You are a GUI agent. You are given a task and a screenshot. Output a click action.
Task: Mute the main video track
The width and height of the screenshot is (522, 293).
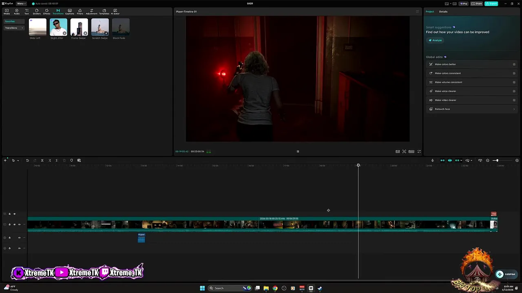[19, 224]
